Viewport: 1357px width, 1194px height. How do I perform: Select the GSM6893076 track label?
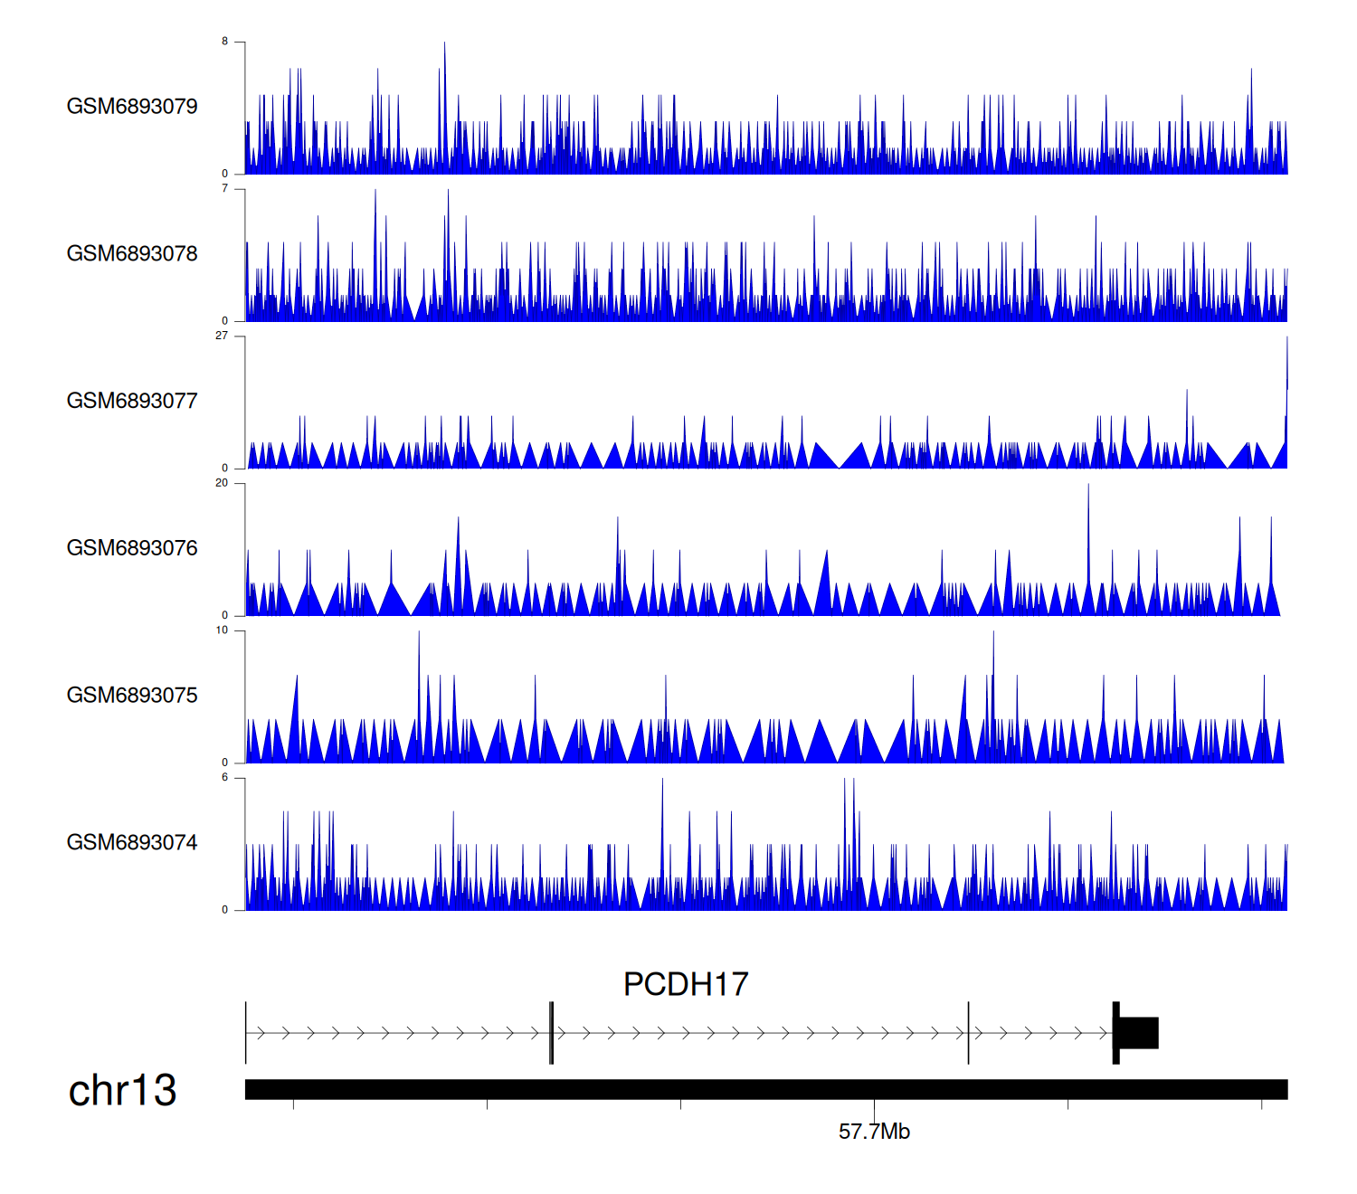point(132,548)
